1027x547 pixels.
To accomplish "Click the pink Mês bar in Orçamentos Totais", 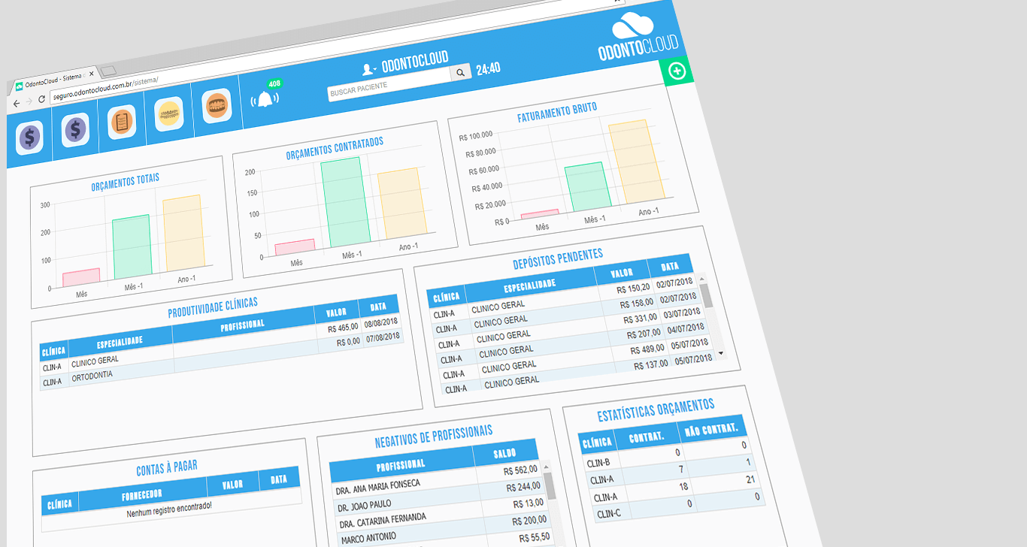I will [81, 277].
